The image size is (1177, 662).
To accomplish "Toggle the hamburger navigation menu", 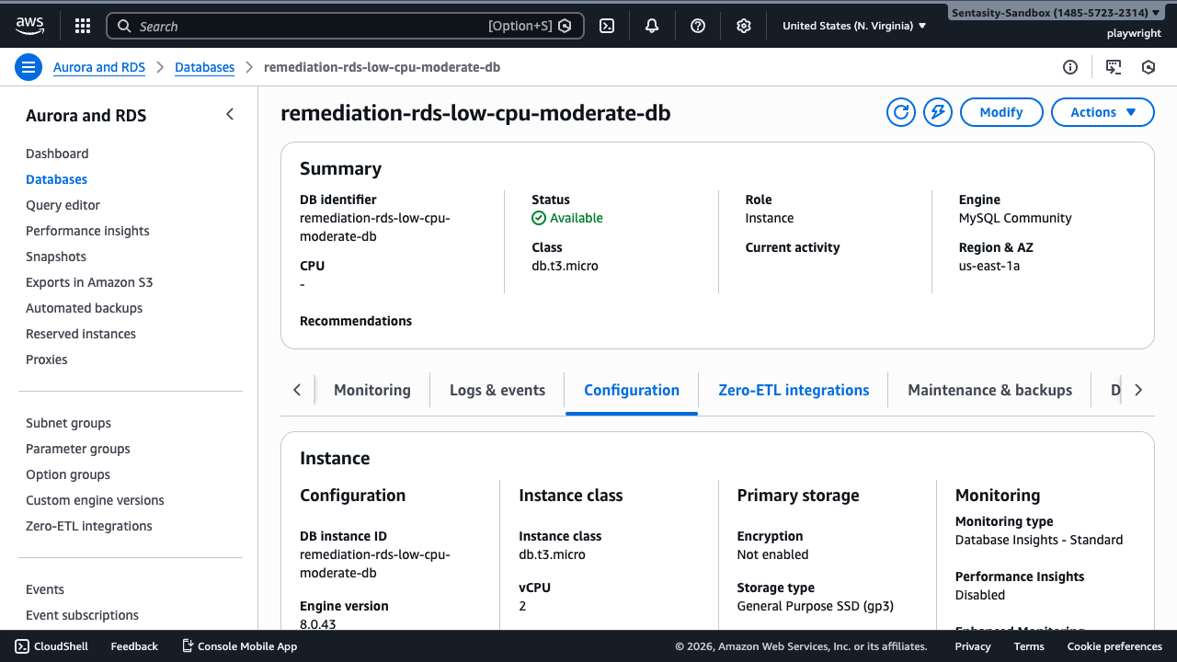I will coord(29,67).
